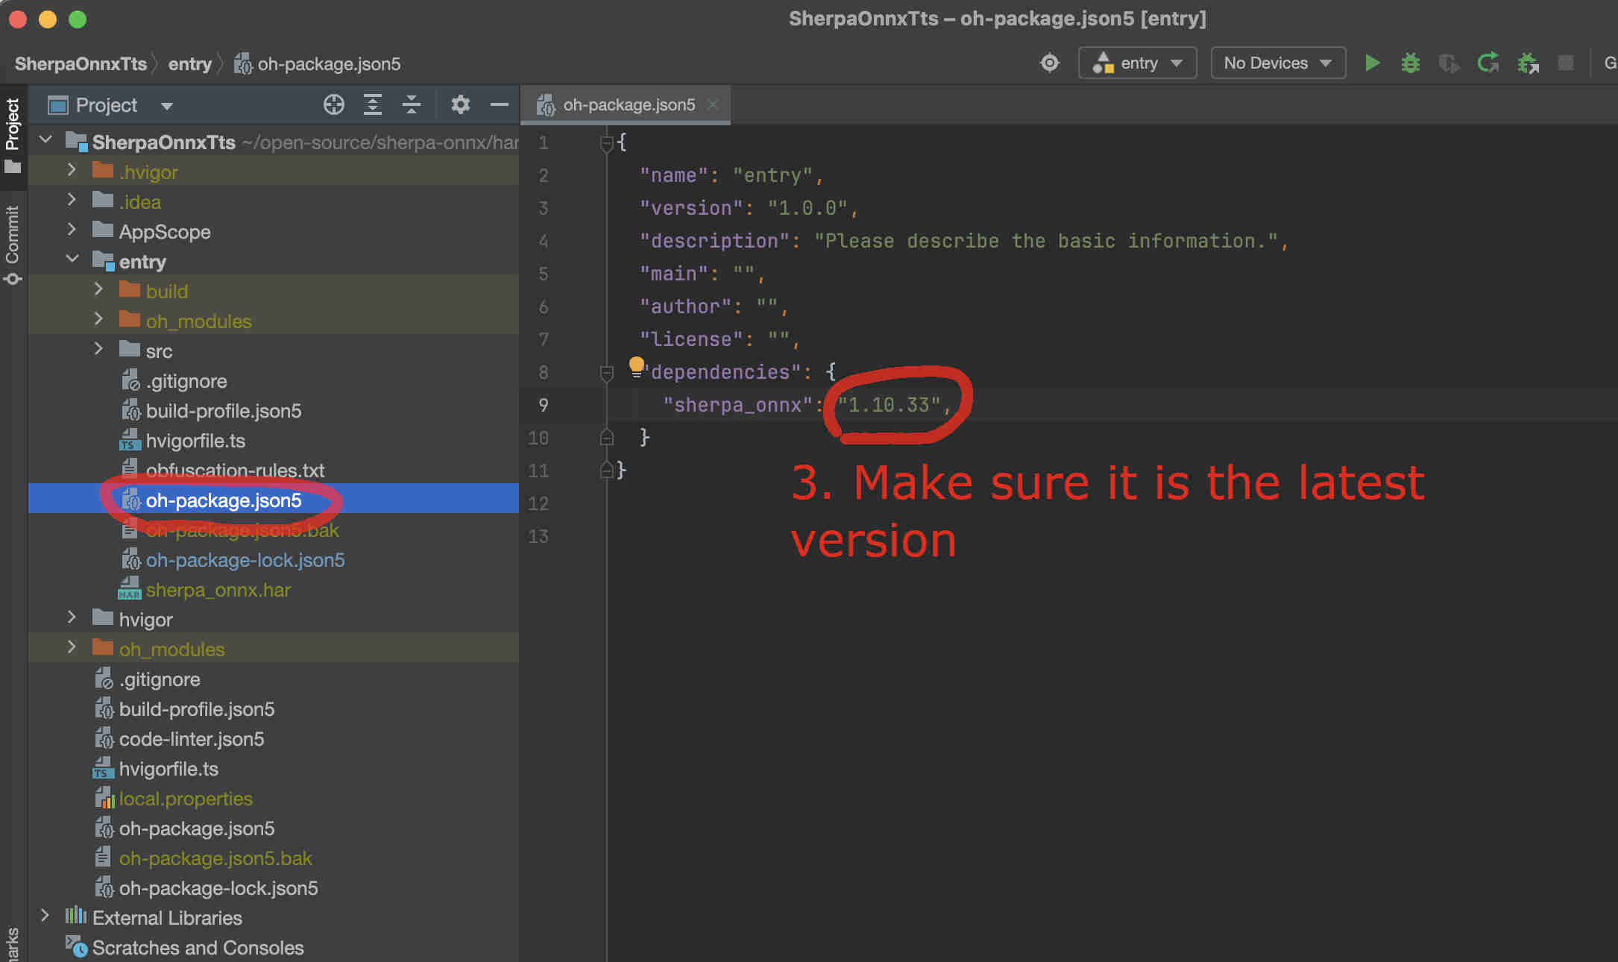Select Scratches and Consoles node
Screen dimensions: 1618x962
(198, 948)
